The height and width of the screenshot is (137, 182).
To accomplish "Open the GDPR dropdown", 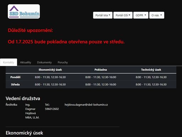I will point(141,15).
